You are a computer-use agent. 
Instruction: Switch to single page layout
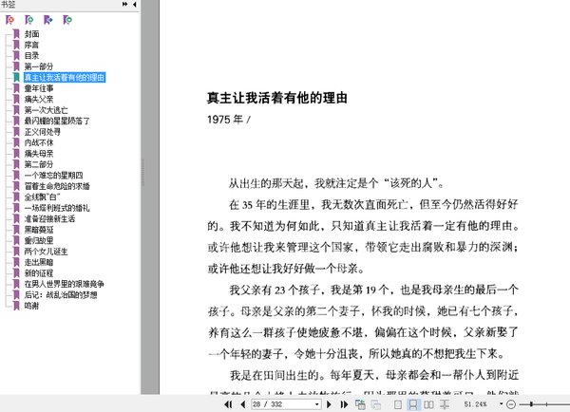coord(398,404)
